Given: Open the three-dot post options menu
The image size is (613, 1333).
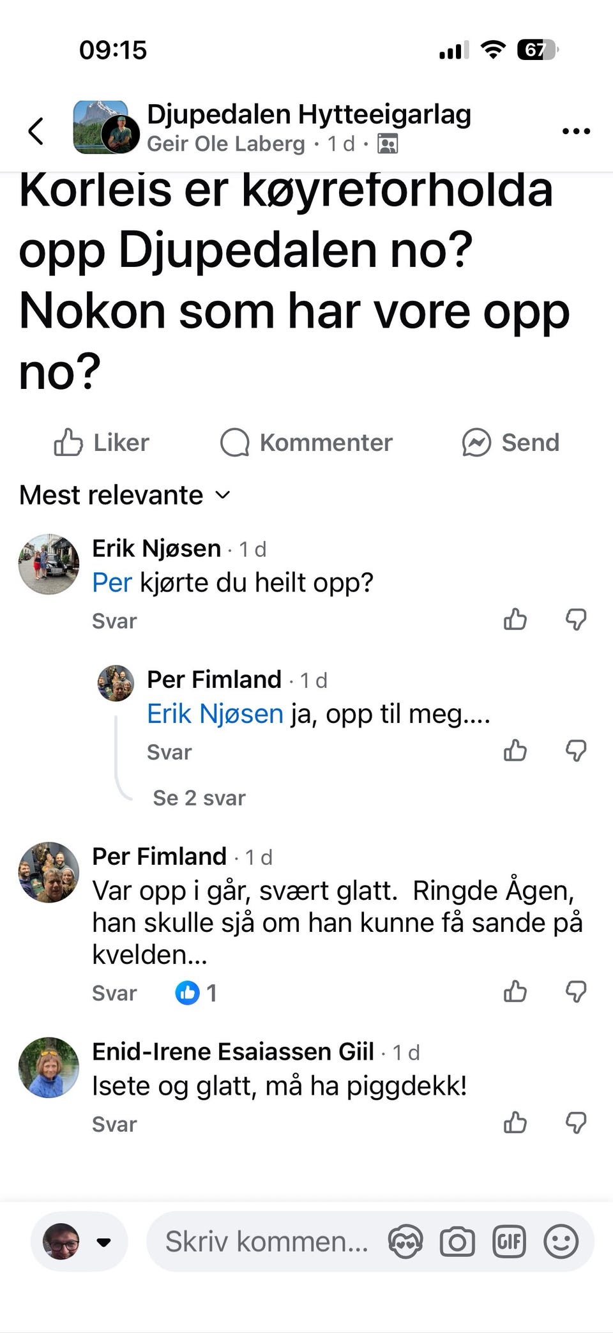Looking at the screenshot, I should coord(576,132).
